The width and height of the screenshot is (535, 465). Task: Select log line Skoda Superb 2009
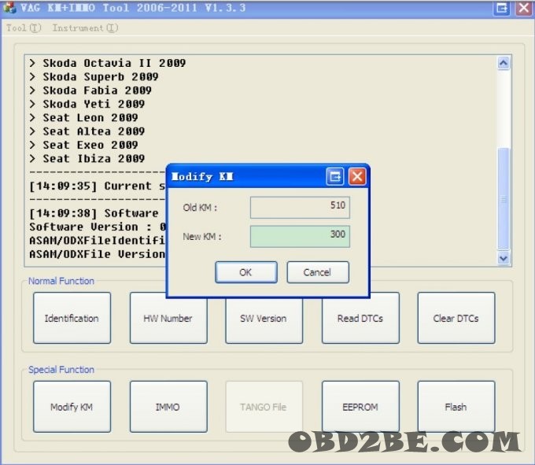[x=94, y=77]
